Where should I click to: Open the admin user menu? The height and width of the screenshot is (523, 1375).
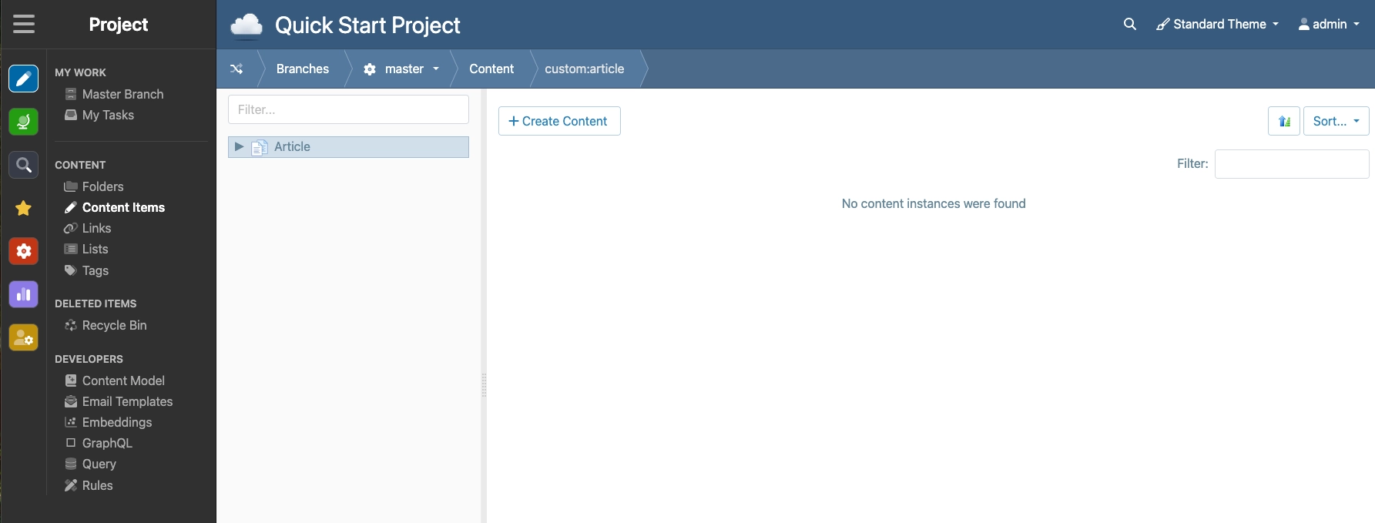(1329, 24)
